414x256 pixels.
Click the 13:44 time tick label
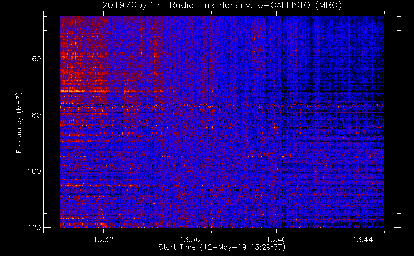click(363, 240)
